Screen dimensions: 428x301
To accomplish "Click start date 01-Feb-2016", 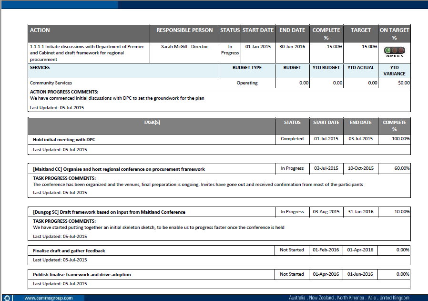I will pos(326,250).
